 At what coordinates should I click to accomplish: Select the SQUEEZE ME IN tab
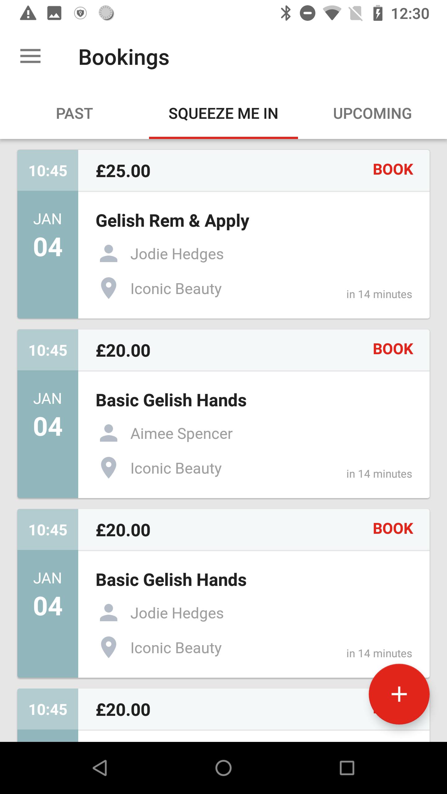pyautogui.click(x=223, y=114)
